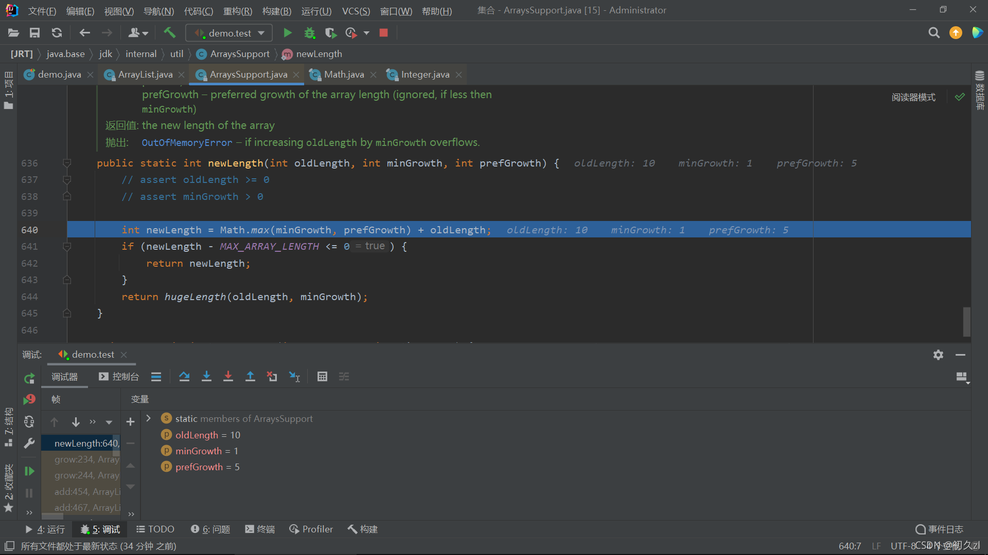Click Run to Cursor debugger icon
Viewport: 988px width, 555px height.
pos(294,377)
